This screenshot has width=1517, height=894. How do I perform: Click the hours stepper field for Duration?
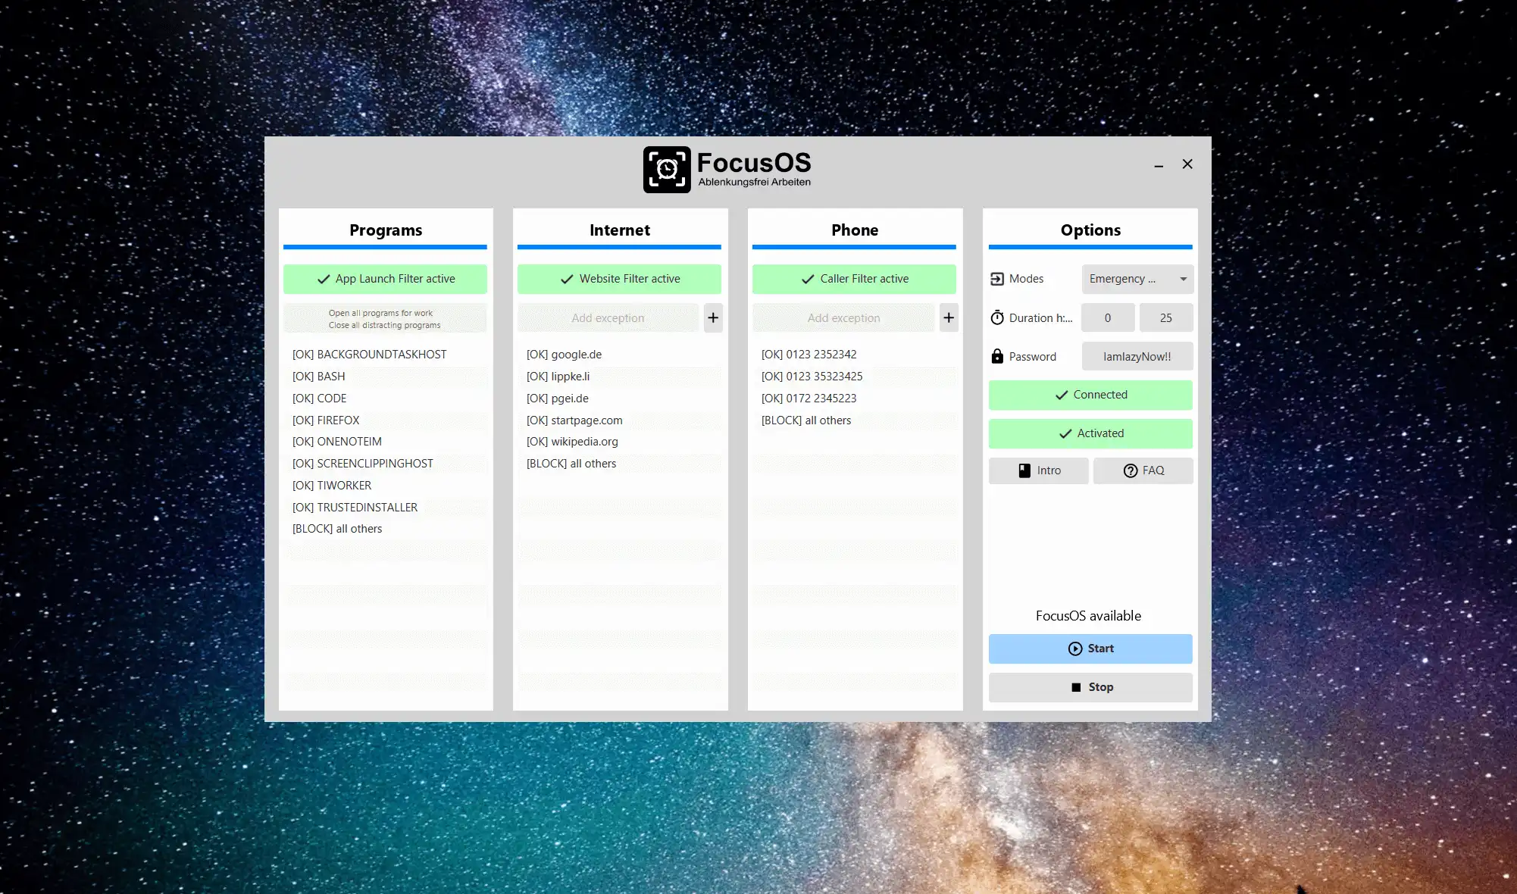1107,317
